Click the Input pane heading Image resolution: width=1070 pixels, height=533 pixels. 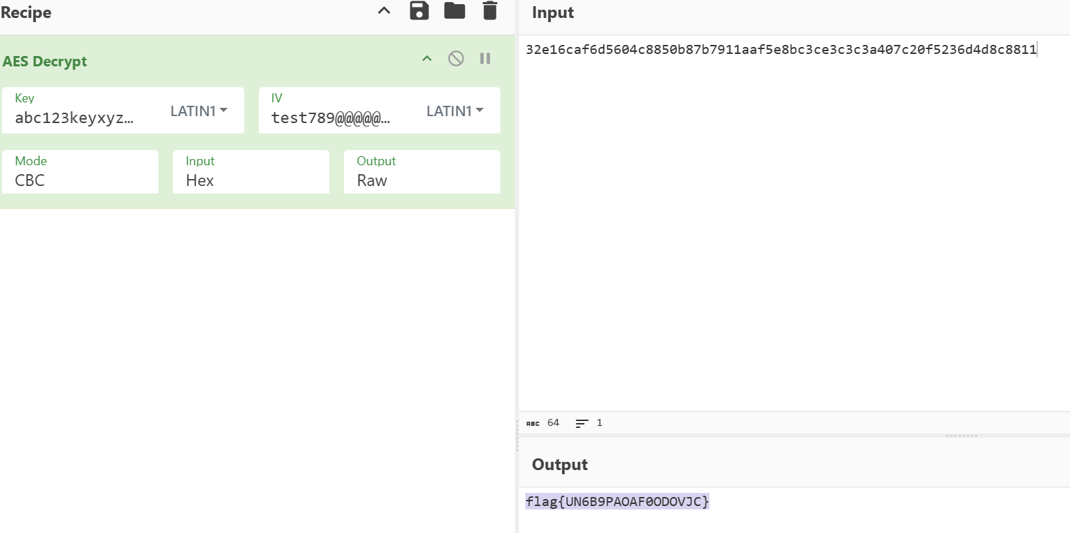[x=553, y=12]
